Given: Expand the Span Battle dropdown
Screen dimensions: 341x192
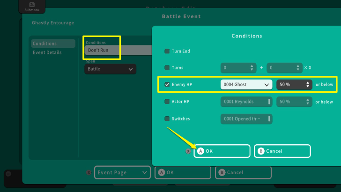Looking at the screenshot, I should click(110, 69).
